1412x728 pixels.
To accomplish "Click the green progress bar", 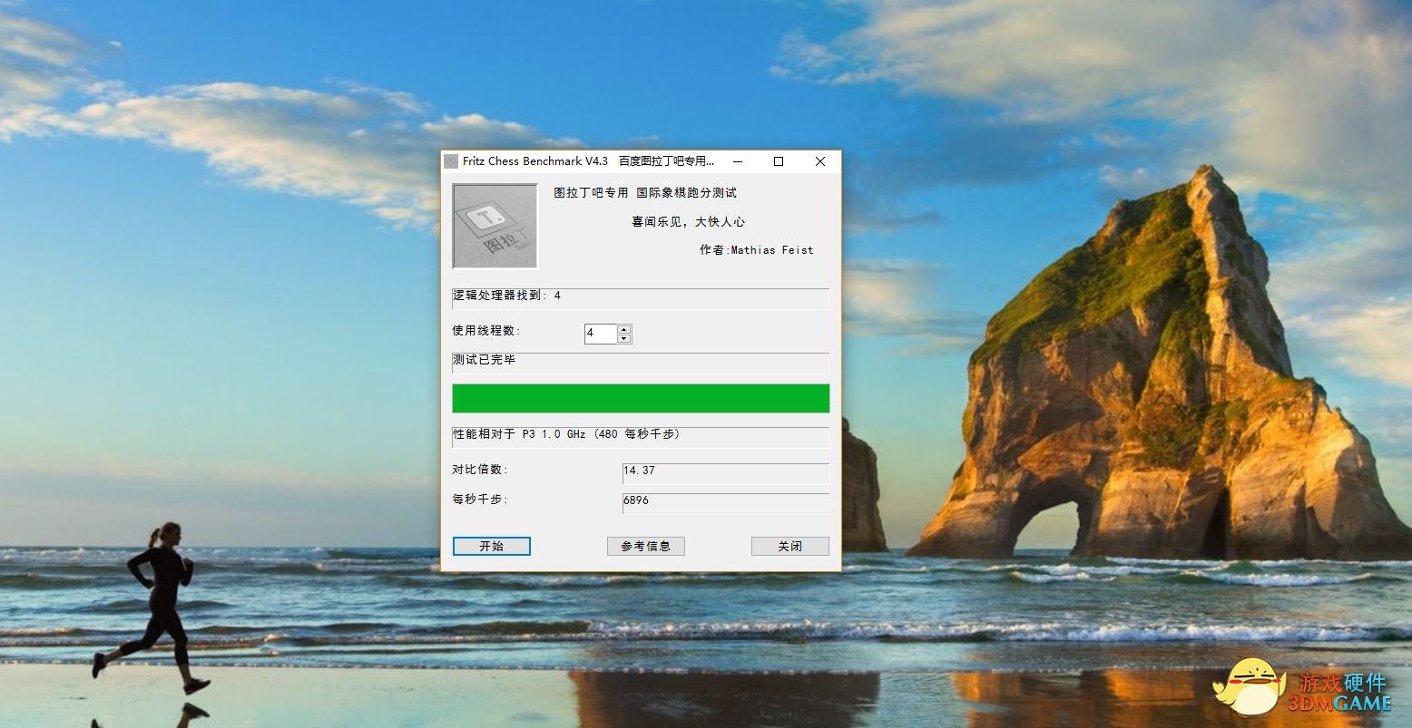I will tap(641, 397).
